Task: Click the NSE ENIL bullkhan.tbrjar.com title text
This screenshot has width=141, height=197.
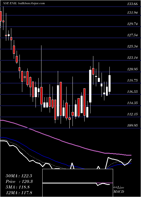Action: [x=24, y=3]
